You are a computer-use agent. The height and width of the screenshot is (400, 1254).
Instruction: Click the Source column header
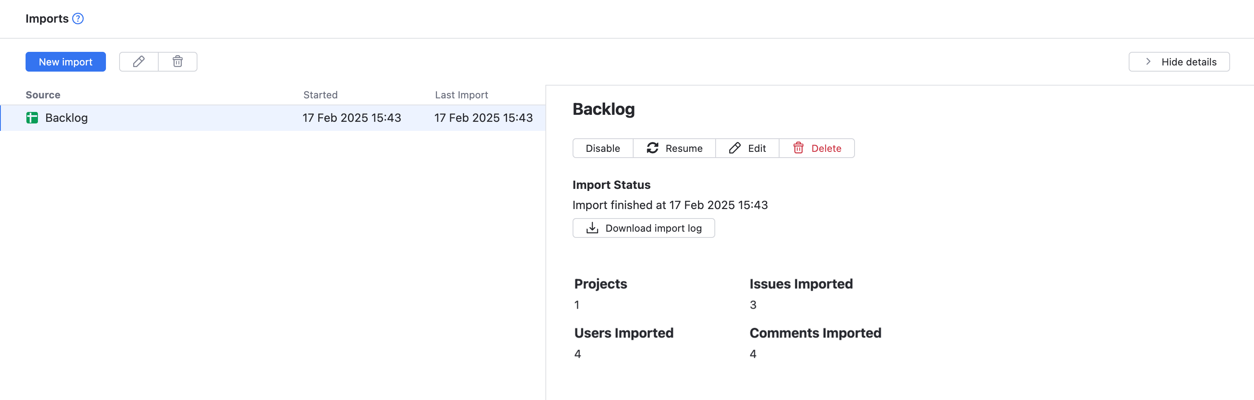coord(43,95)
